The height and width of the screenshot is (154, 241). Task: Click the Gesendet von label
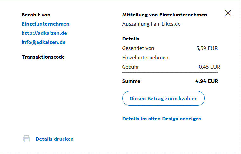pos(138,48)
